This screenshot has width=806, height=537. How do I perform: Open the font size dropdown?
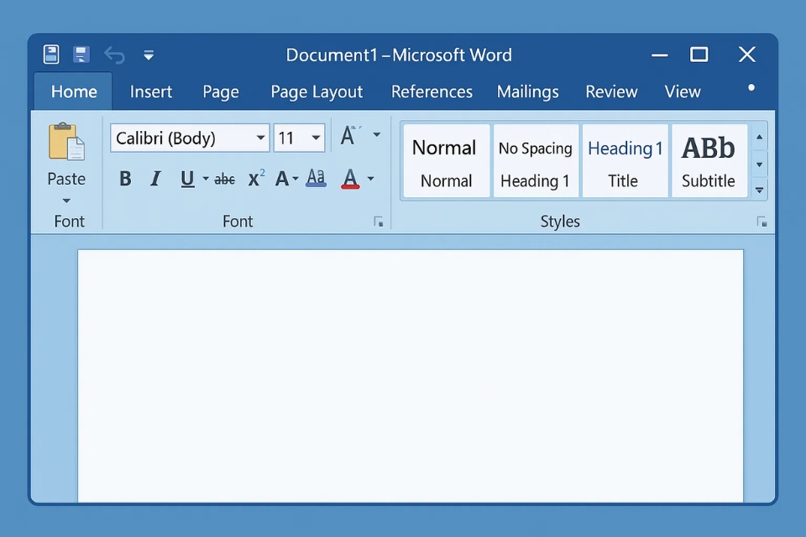tap(317, 138)
